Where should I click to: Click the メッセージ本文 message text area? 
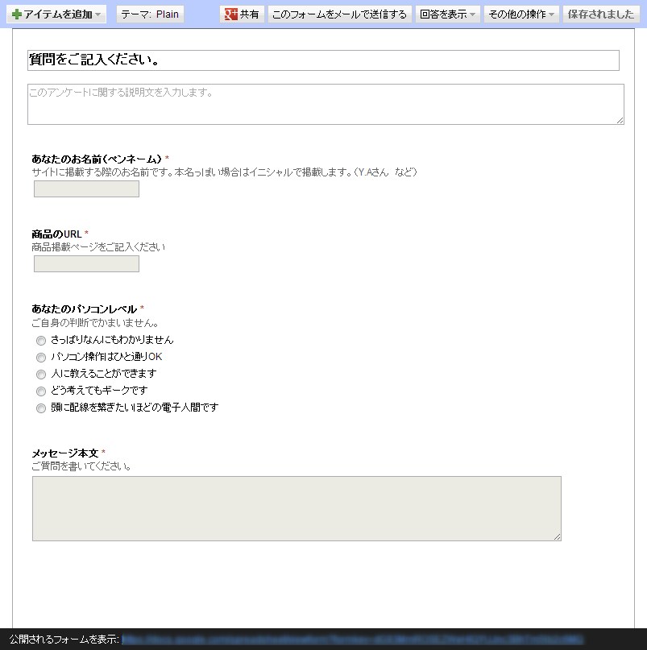tap(297, 508)
